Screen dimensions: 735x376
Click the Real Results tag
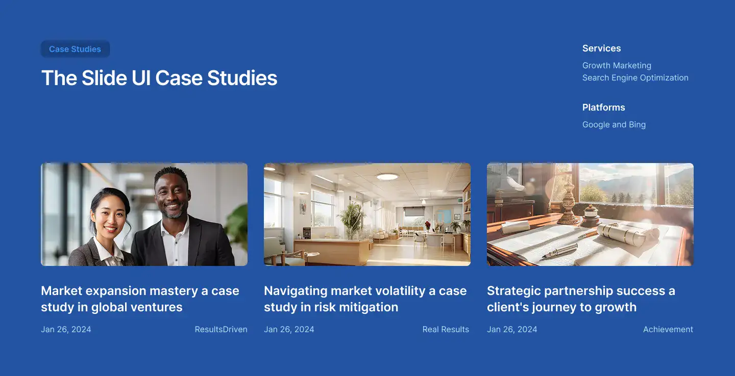point(446,329)
